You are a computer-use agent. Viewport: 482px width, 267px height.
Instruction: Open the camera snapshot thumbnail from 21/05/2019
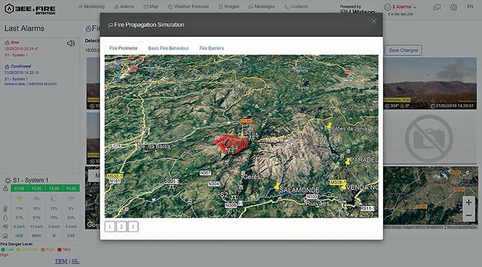tap(432, 86)
